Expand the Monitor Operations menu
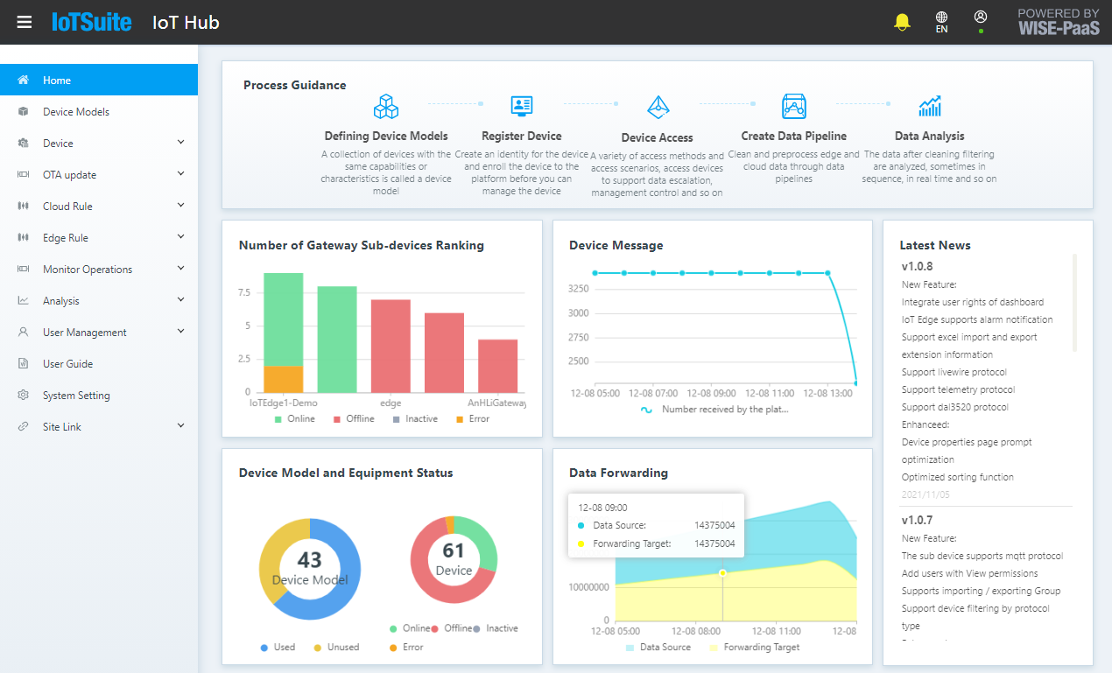 tap(88, 269)
